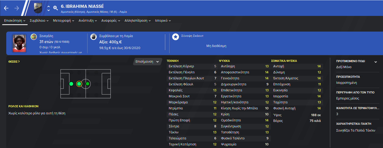Open player photo thumbnail
Screen dimensions: 383x148
pyautogui.click(x=19, y=43)
